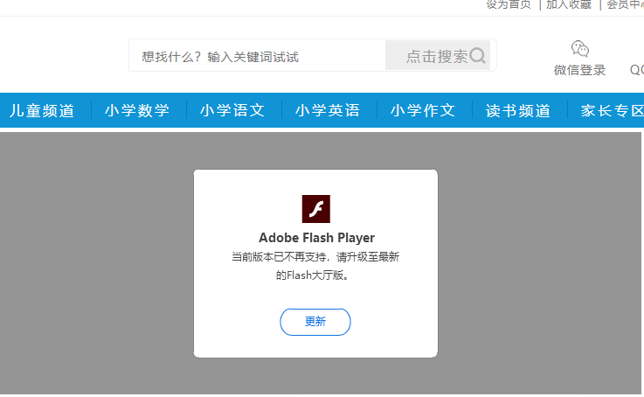644x397 pixels.
Task: Click the 微信登录 text label
Action: pyautogui.click(x=580, y=70)
